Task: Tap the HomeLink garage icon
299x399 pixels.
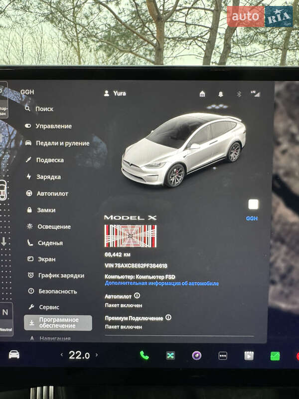Action: point(202,94)
